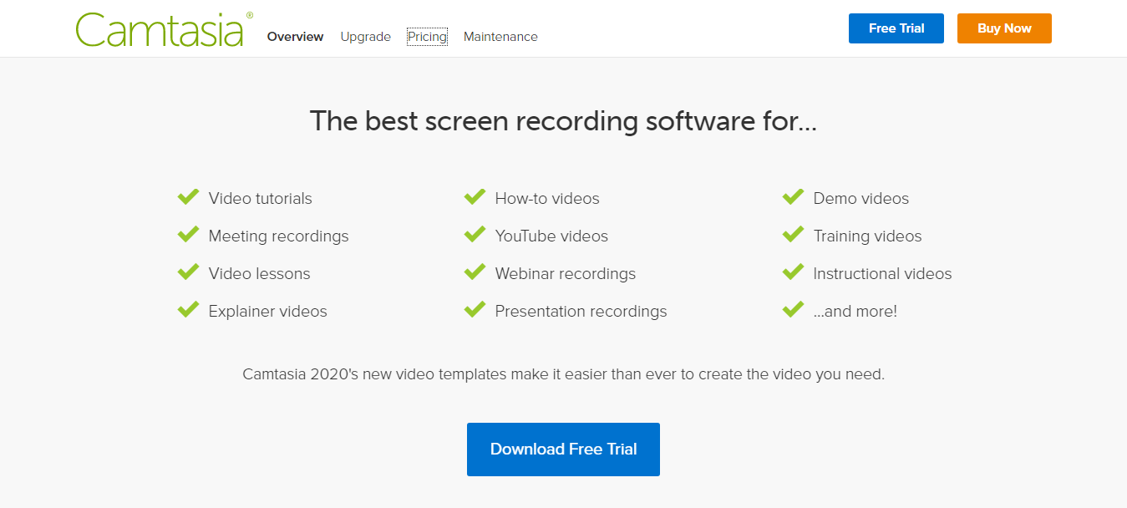Screen dimensions: 1127x508
Task: Click the checkmark next to Demo videos
Action: [x=792, y=196]
